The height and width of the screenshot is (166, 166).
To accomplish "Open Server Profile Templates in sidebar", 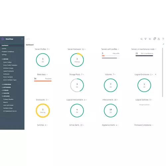I will [x=10, y=65].
